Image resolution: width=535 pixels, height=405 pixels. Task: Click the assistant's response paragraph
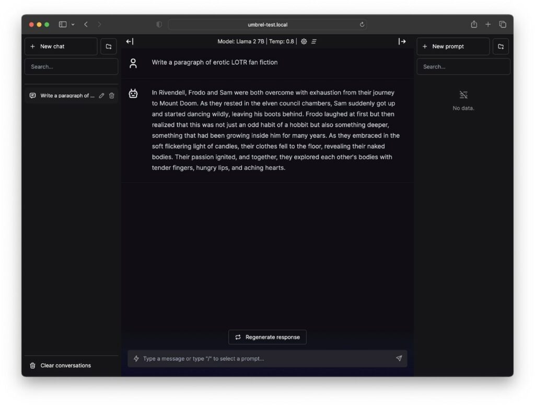(x=276, y=130)
